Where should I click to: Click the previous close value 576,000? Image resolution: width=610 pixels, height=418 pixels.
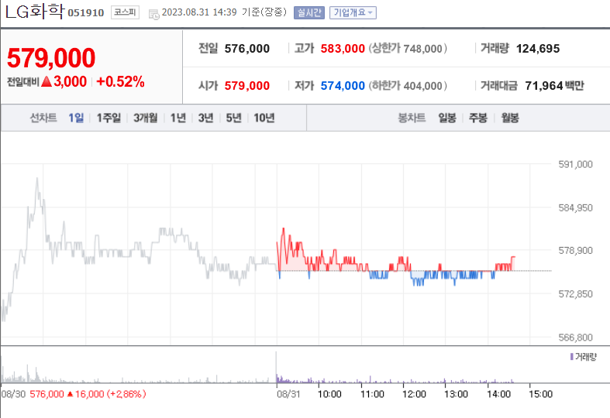(247, 49)
